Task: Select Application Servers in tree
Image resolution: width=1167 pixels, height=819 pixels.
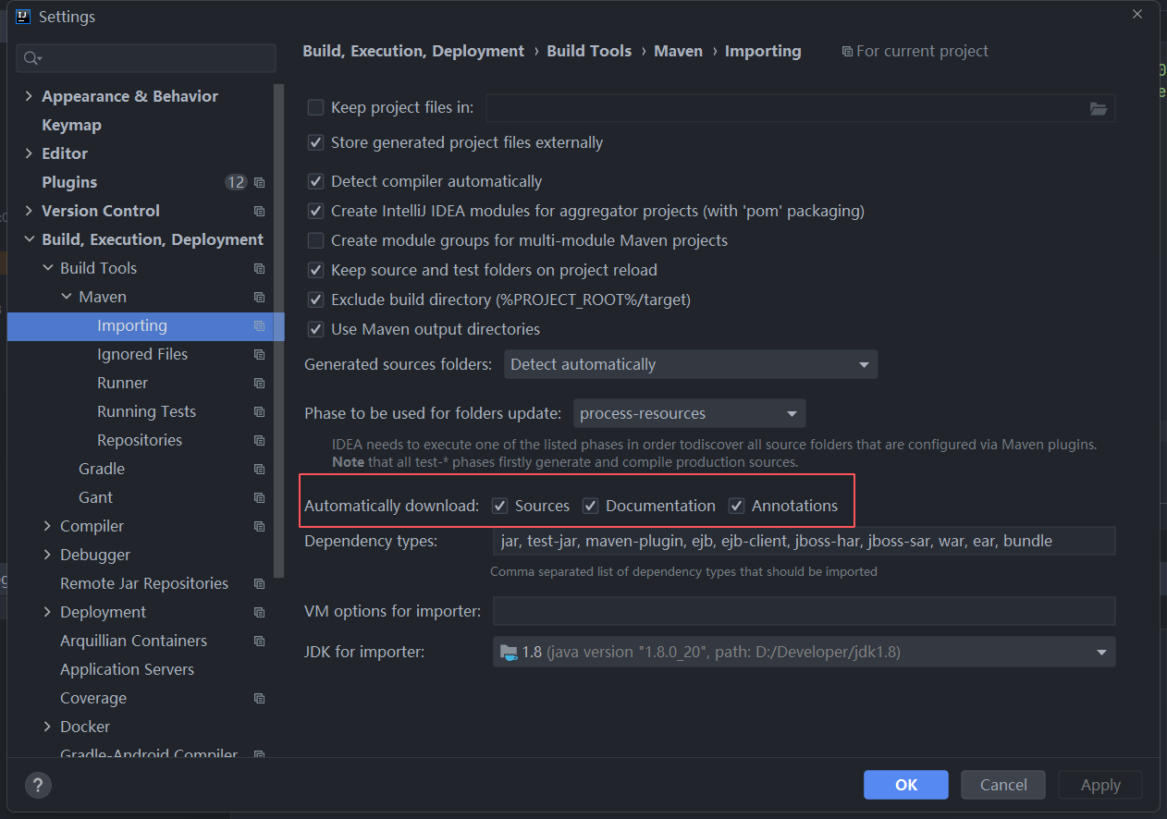Action: tap(127, 669)
